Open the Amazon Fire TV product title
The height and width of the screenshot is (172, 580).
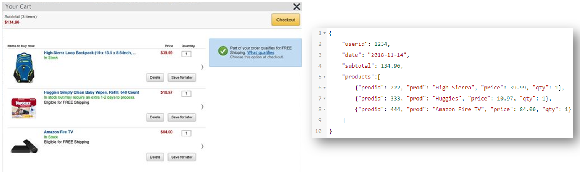pos(58,132)
